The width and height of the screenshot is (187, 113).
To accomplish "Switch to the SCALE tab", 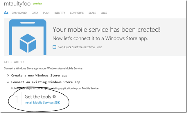I will pyautogui.click(x=92, y=13).
